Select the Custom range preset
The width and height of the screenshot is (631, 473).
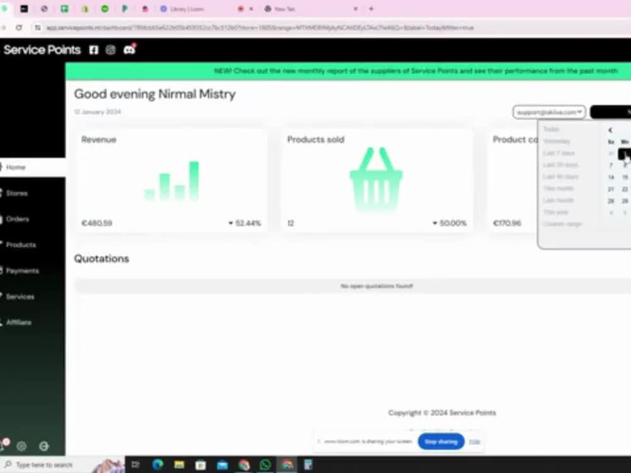point(562,224)
